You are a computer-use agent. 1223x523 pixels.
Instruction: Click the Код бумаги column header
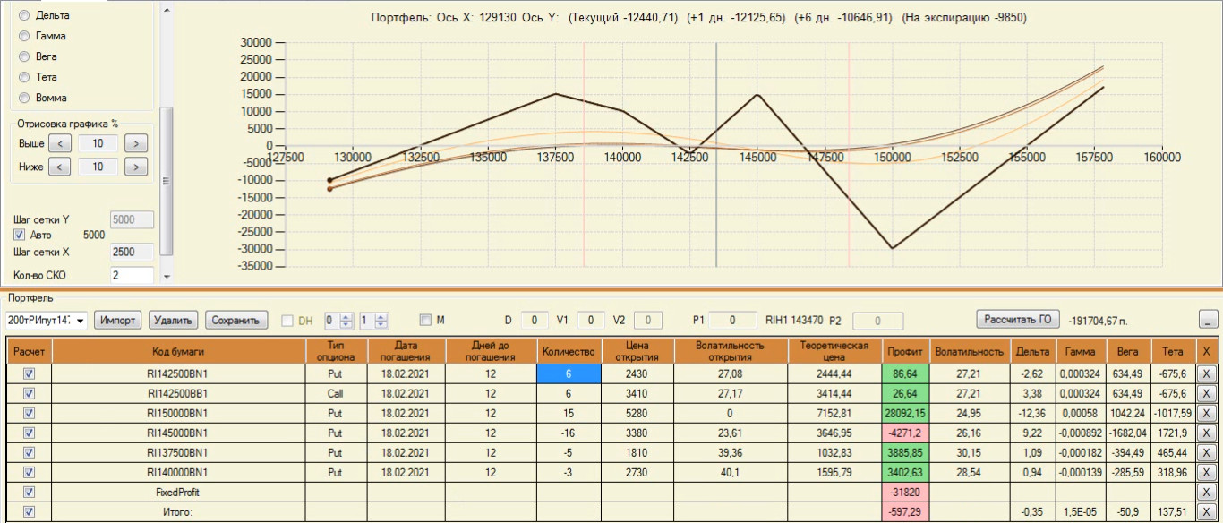pos(178,351)
